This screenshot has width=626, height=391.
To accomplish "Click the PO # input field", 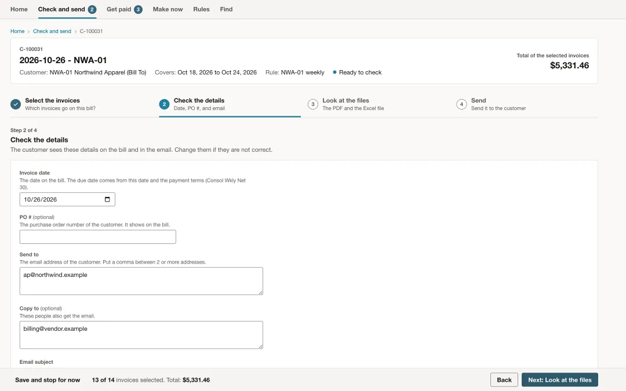I will pyautogui.click(x=98, y=237).
